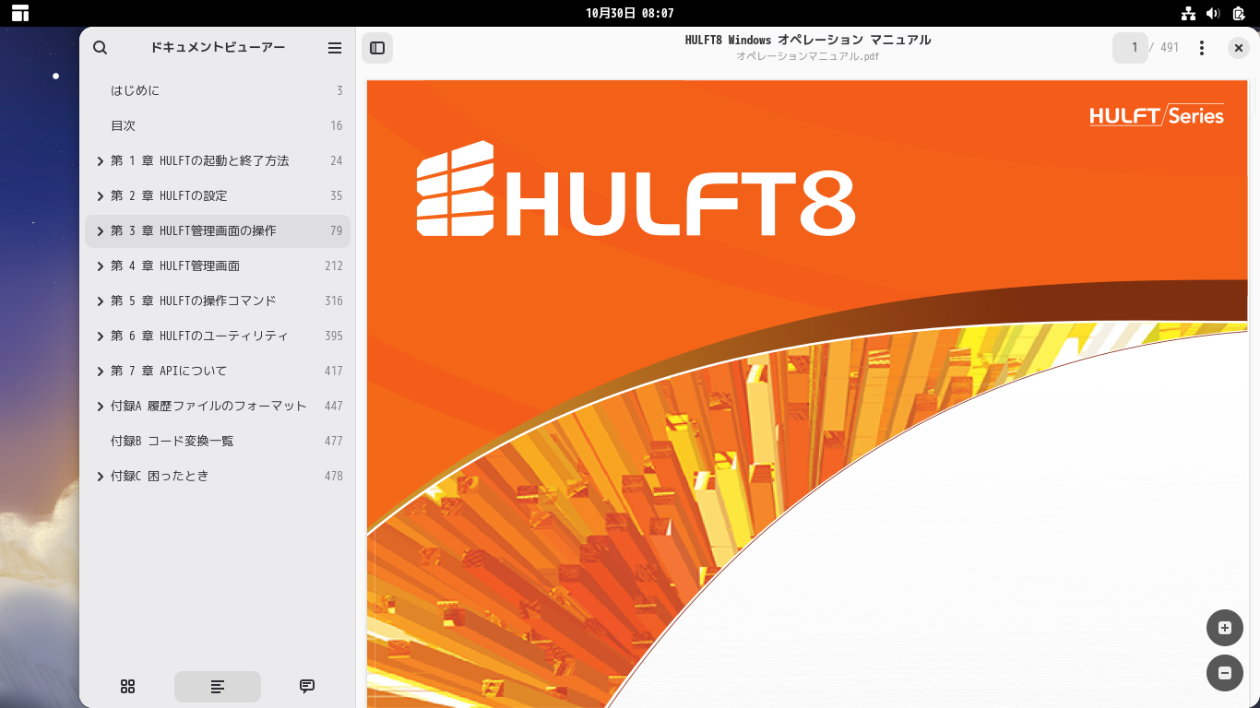Click the HULFT/Series logo on cover page
The image size is (1260, 708).
(1157, 115)
